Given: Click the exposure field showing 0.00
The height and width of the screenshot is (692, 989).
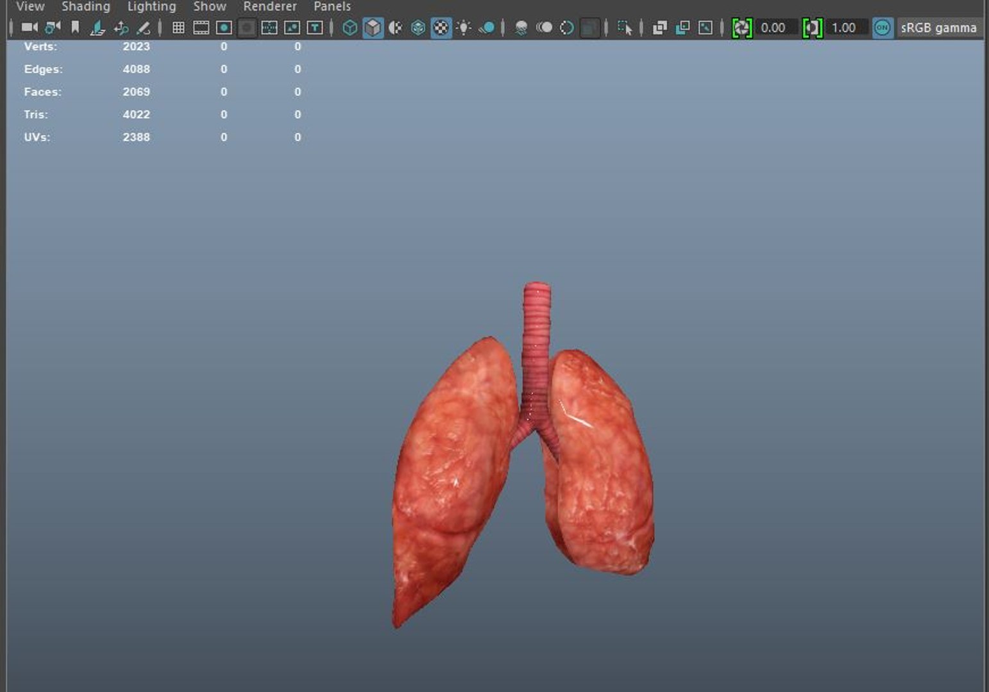Looking at the screenshot, I should pyautogui.click(x=777, y=28).
